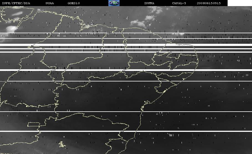The width and height of the screenshot is (252, 154).
Task: Select the INFRA header label
Action: coord(149,3)
